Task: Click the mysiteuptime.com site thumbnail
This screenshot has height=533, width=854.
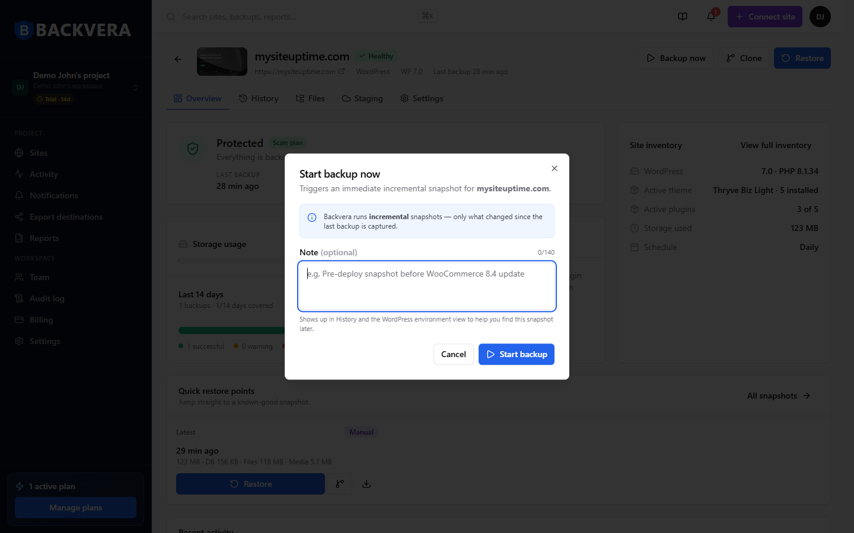Action: (222, 62)
